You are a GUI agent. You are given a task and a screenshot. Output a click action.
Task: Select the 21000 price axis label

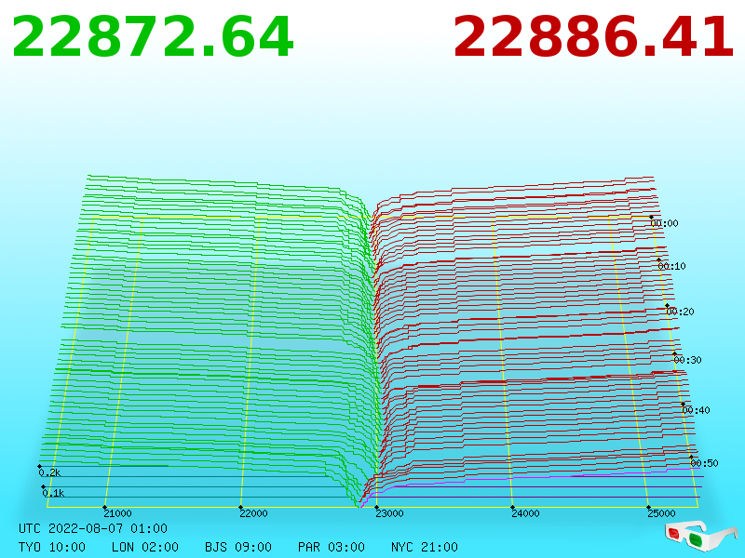click(117, 513)
